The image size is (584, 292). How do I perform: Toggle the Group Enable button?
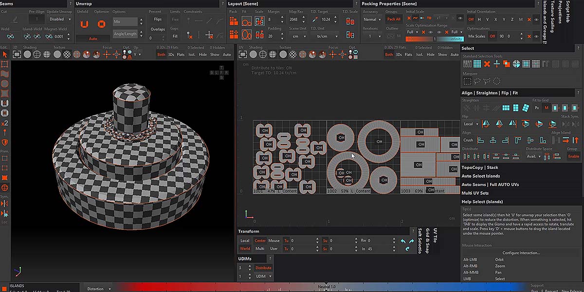pyautogui.click(x=574, y=156)
